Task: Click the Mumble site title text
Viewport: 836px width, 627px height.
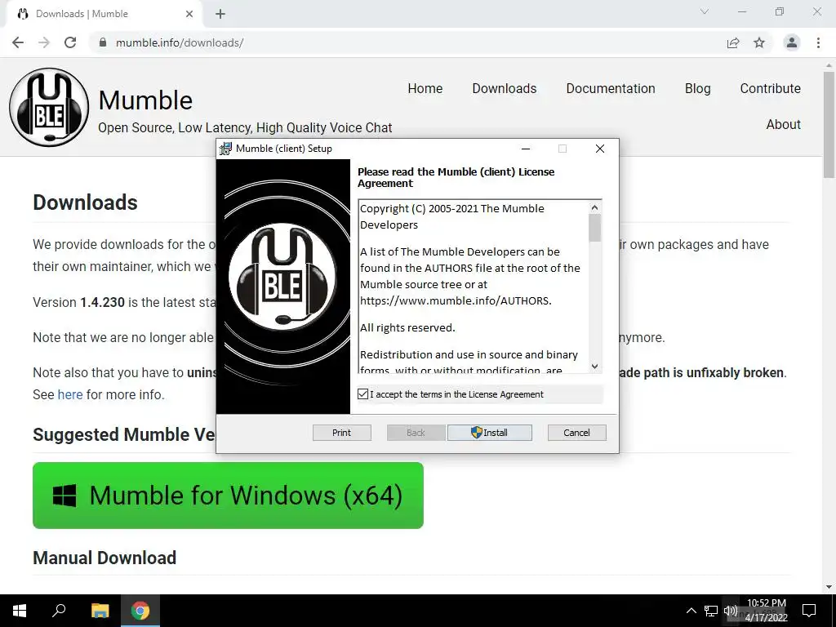Action: 145,100
